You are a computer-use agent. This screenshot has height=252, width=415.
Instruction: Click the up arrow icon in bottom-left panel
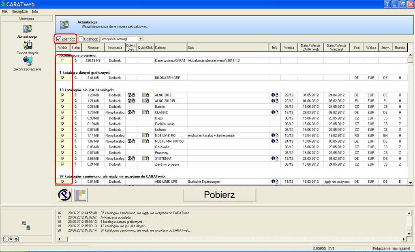click(x=11, y=239)
